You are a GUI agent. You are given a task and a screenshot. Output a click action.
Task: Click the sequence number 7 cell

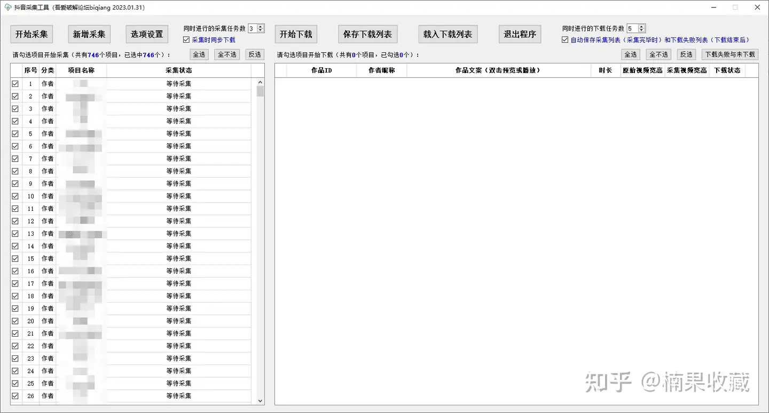pyautogui.click(x=30, y=159)
